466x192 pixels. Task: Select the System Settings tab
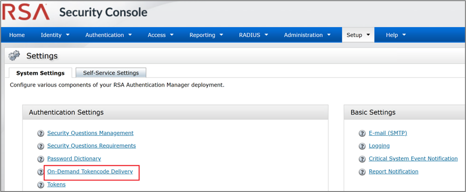click(40, 73)
